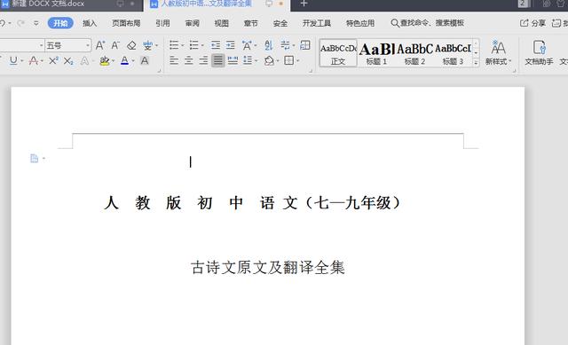
Task: Open the 引用 ribbon tab
Action: (x=162, y=23)
